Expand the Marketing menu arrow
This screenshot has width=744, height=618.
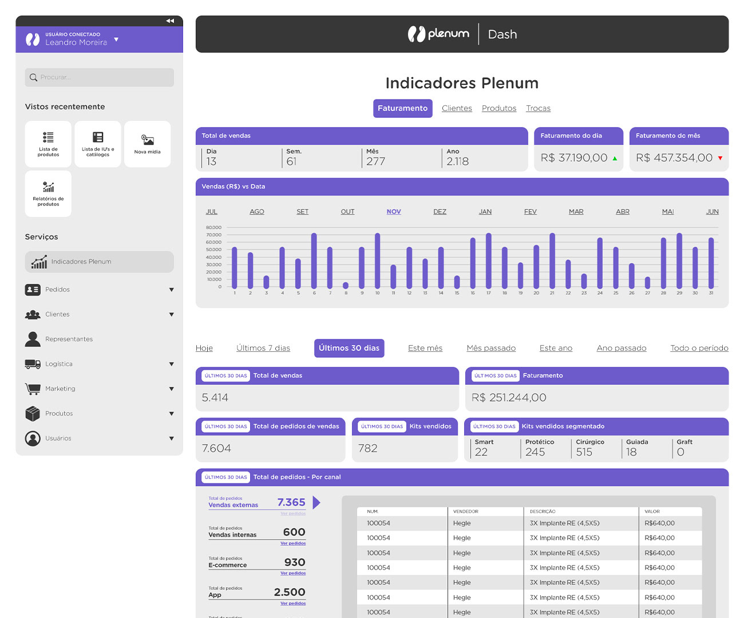[171, 389]
